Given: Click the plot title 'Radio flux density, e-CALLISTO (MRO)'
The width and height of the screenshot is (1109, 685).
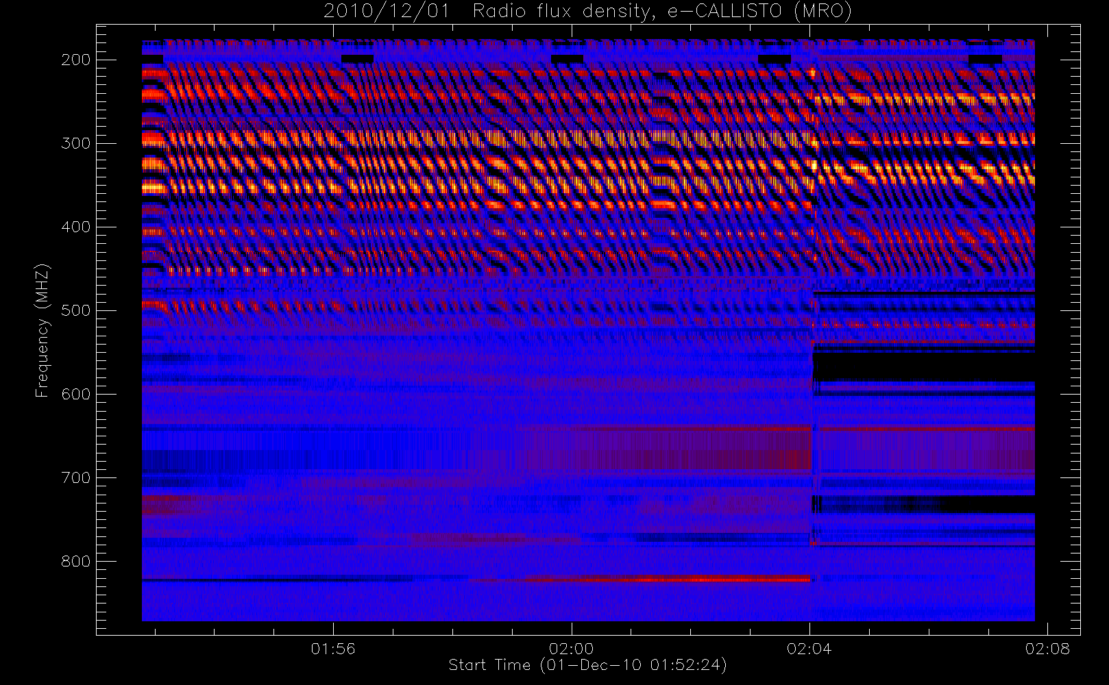Looking at the screenshot, I should pos(662,12).
